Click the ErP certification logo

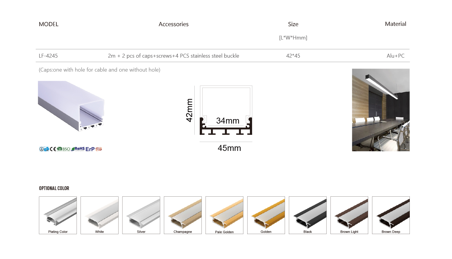[x=90, y=149]
